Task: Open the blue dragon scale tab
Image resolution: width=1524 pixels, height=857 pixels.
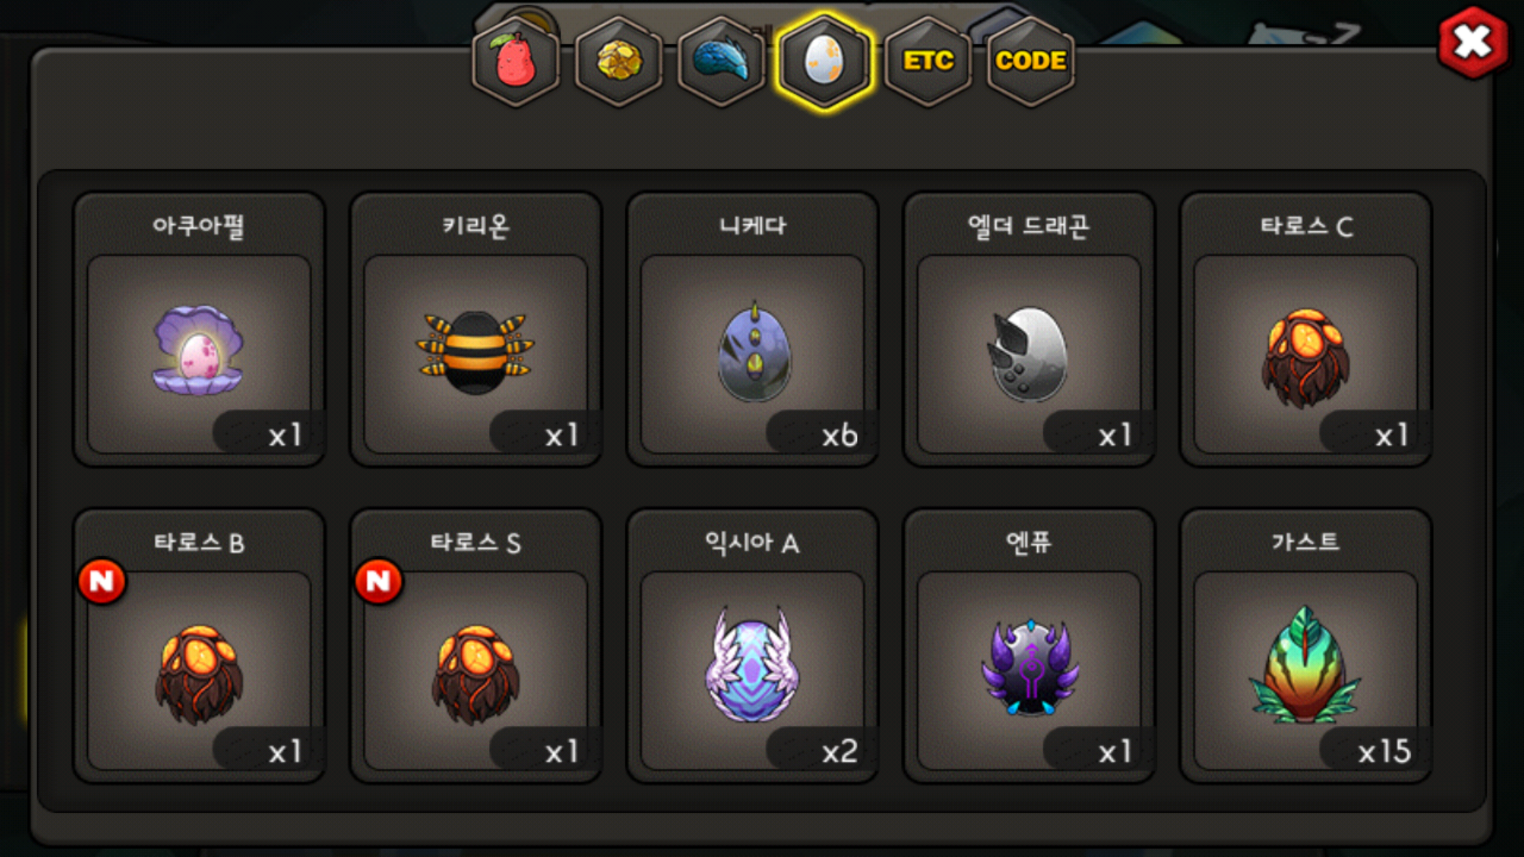Action: coord(722,61)
